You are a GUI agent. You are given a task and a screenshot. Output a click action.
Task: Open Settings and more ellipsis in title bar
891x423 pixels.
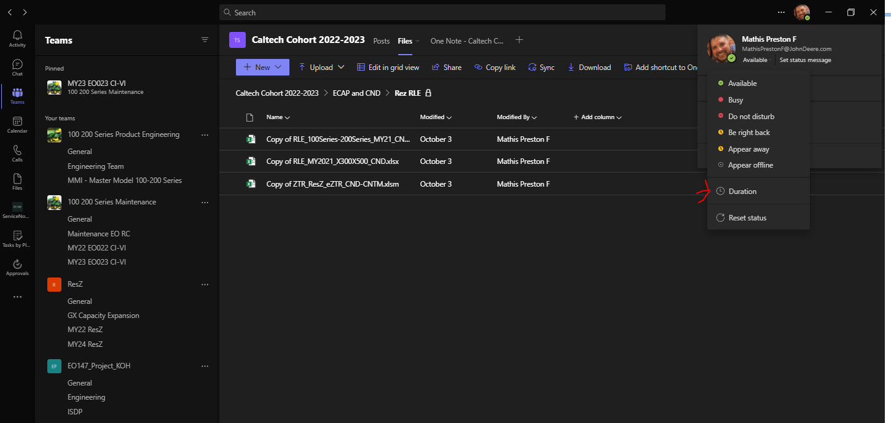click(781, 12)
